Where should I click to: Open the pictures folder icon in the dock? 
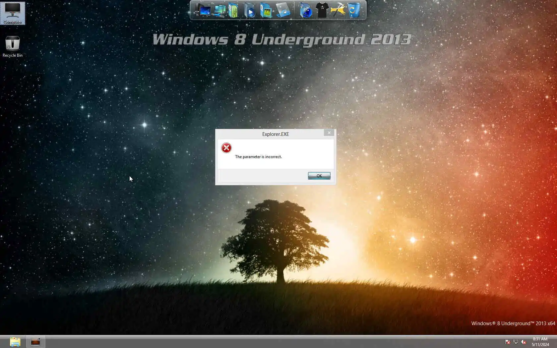point(266,10)
